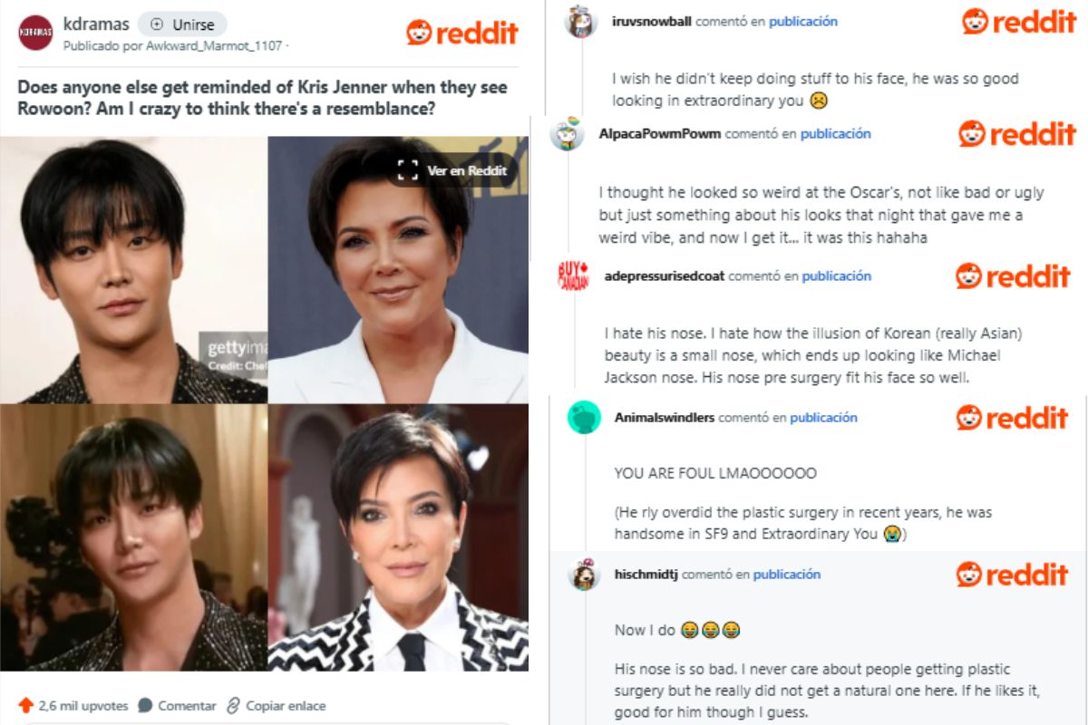Click hischmidtj's user avatar
1088x725 pixels.
point(584,574)
